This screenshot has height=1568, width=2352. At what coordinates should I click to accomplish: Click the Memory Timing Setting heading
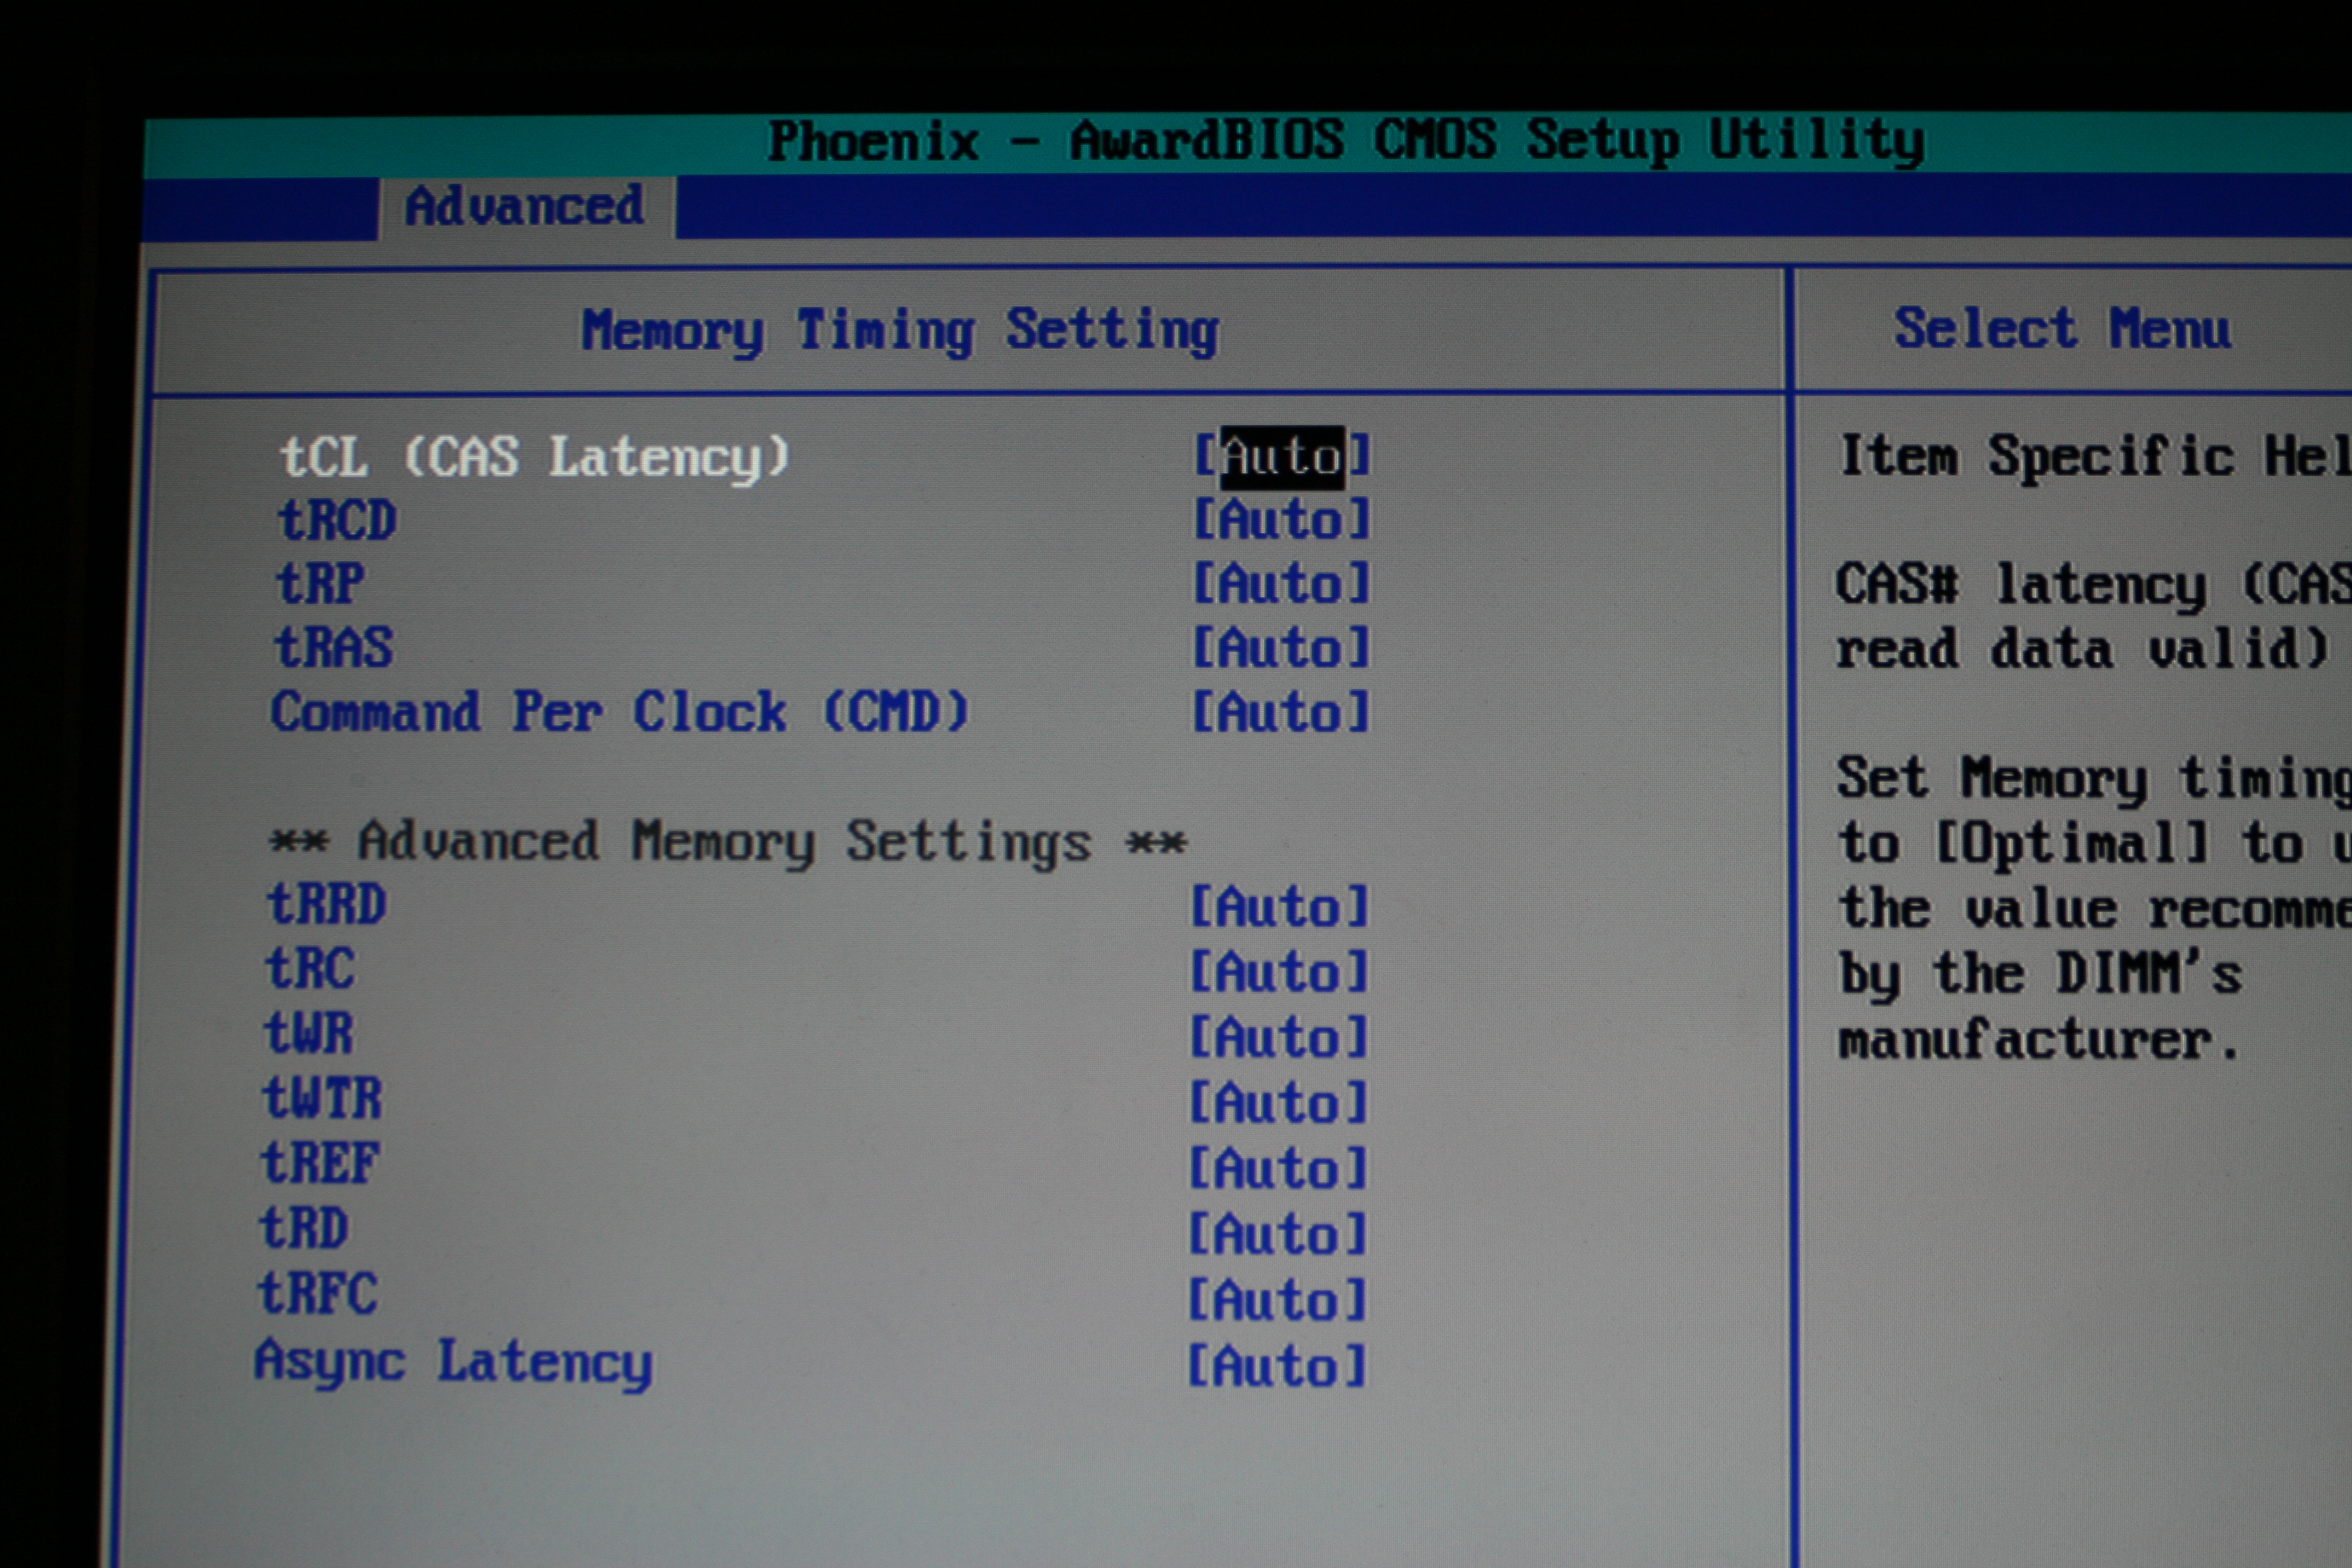point(900,331)
